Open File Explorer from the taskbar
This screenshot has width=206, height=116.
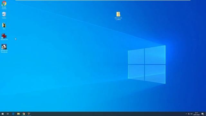[18, 114]
